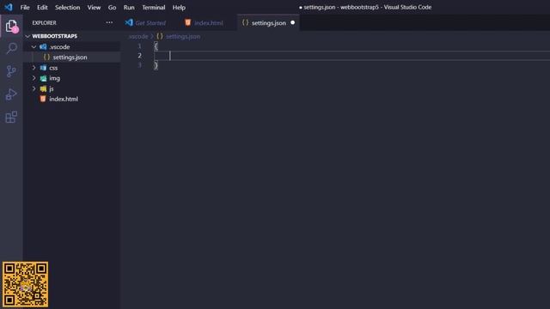Image resolution: width=550 pixels, height=309 pixels.
Task: Expand the css folder chevron
Action: click(x=34, y=68)
